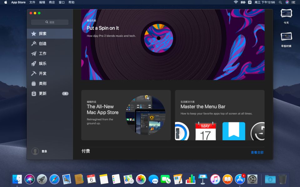Open the 商店 menu in menu bar
This screenshot has width=300, height=187.
click(52, 2)
